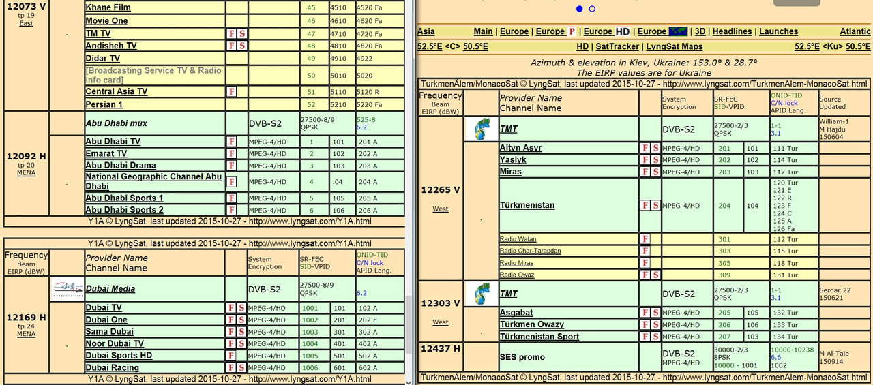The height and width of the screenshot is (385, 873).
Task: Open the Atlantic navigation link
Action: (855, 31)
